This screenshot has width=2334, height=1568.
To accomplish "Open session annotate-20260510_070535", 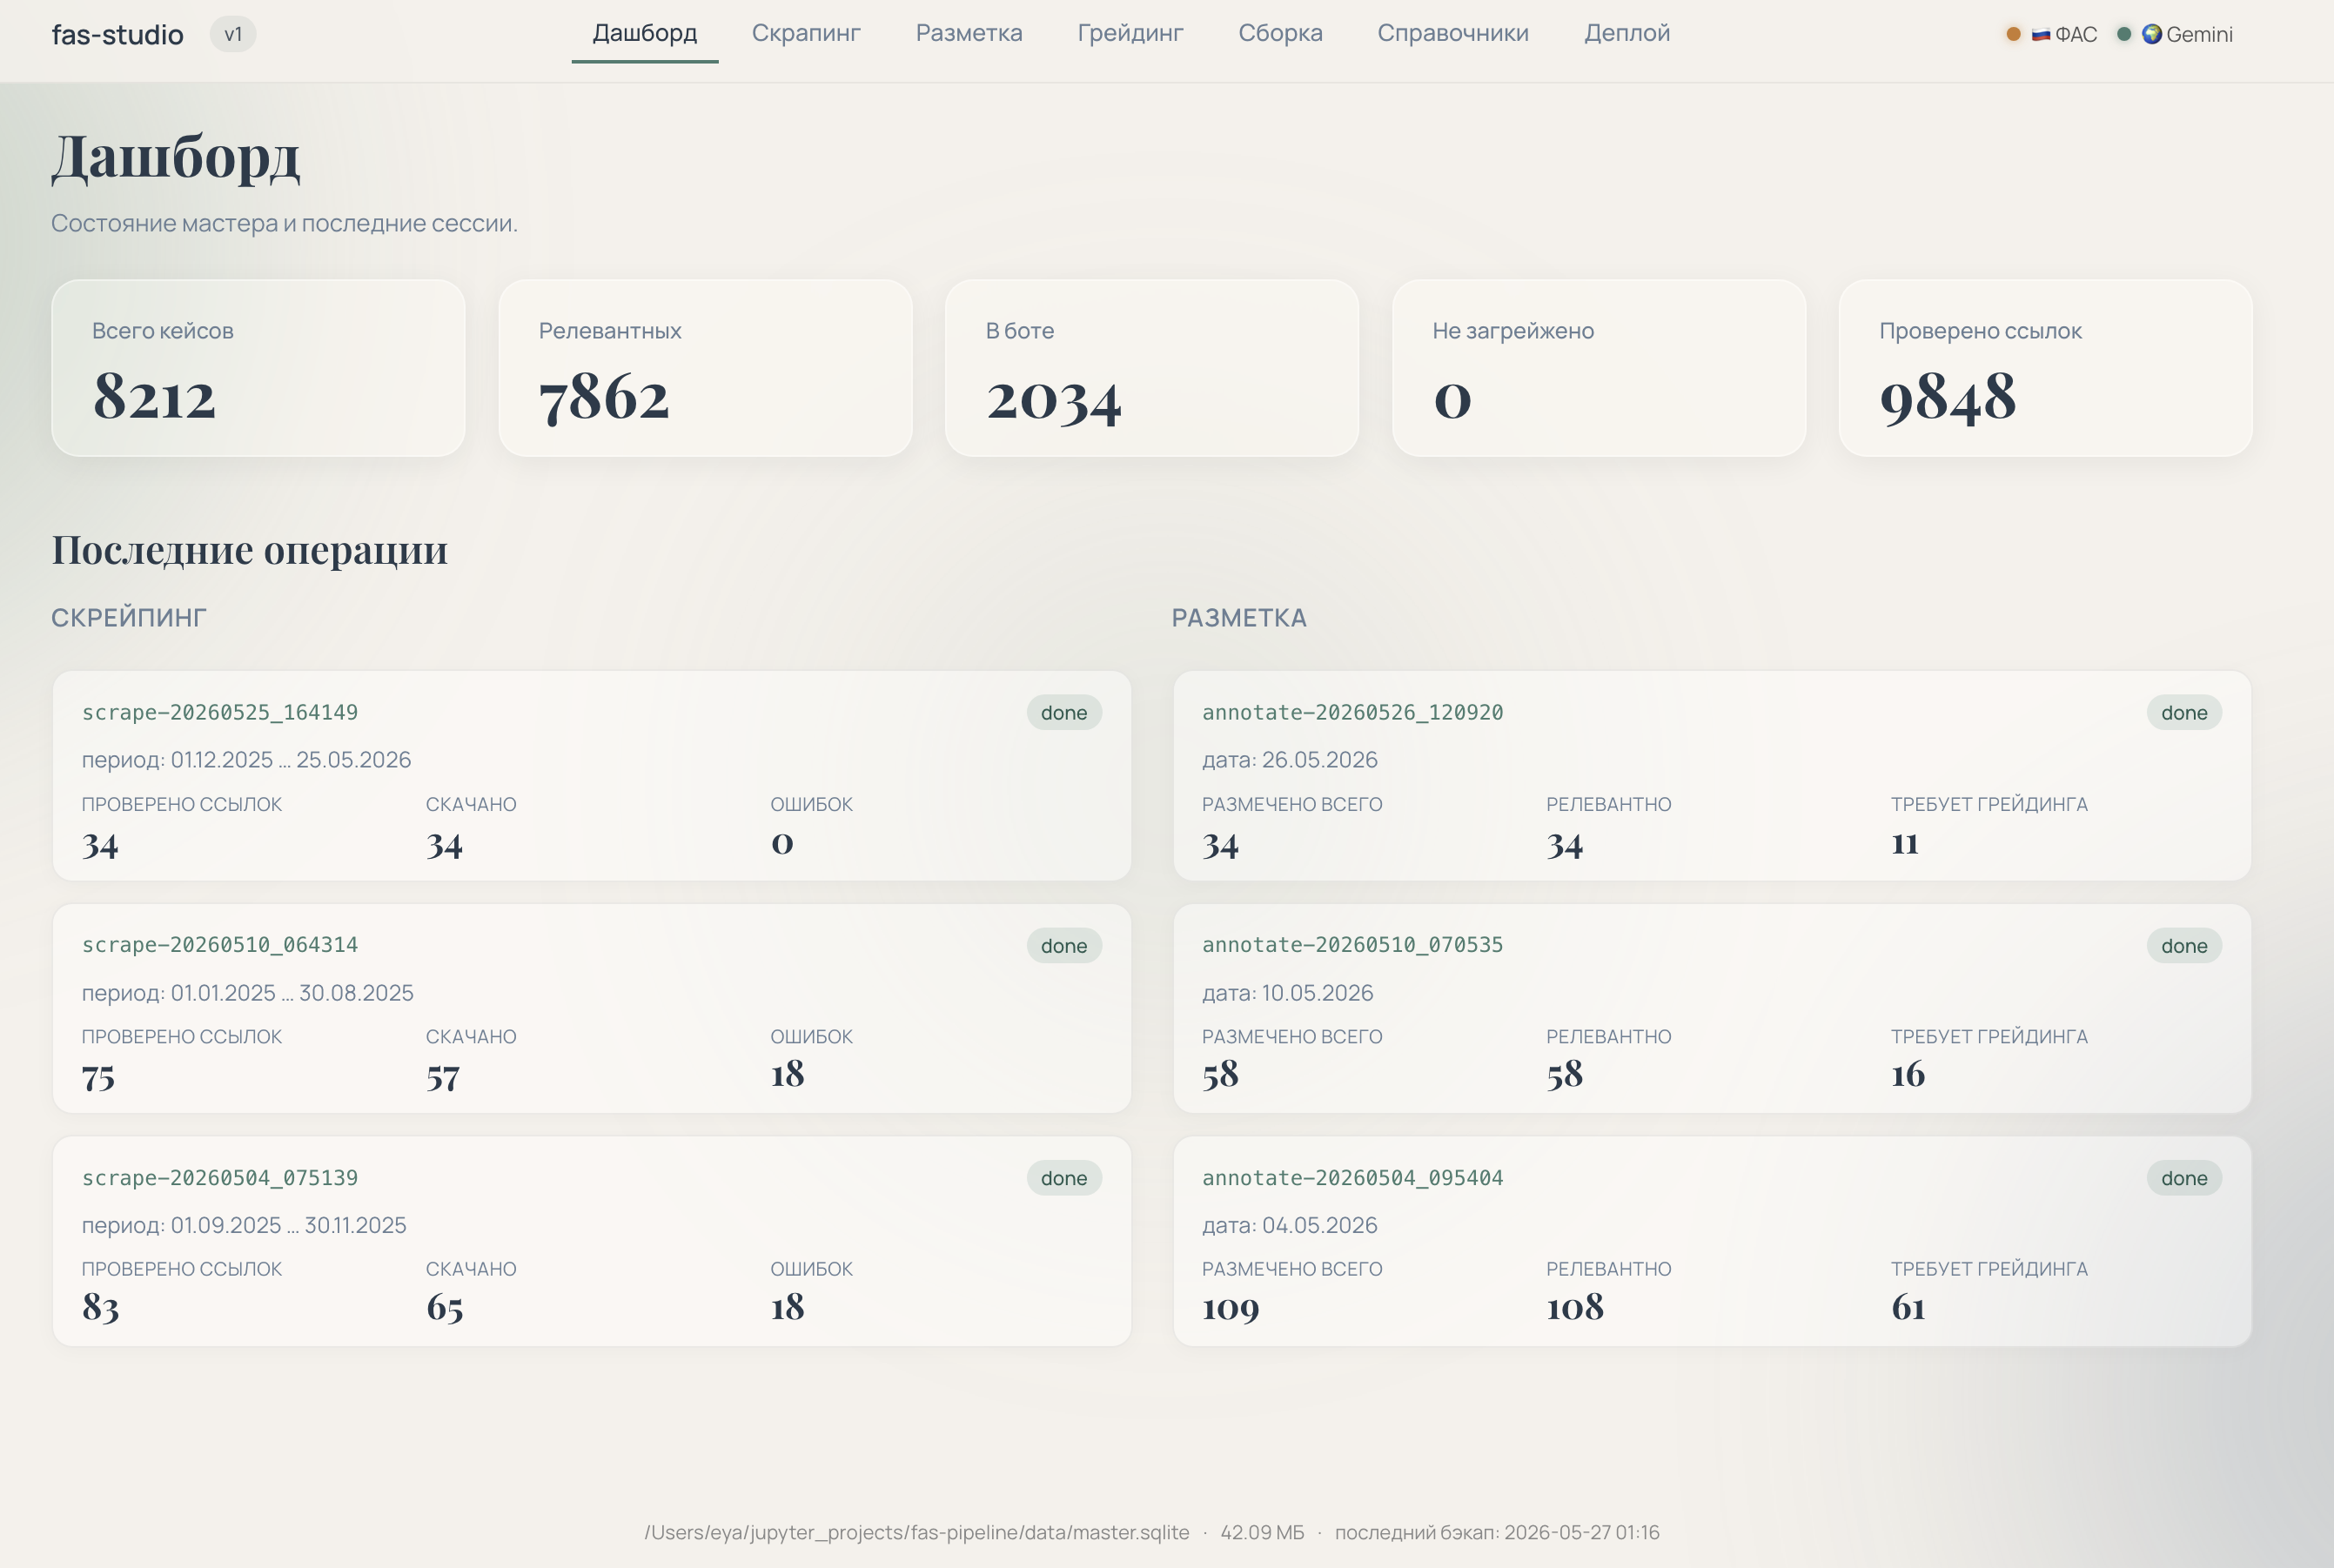I will (x=1352, y=945).
